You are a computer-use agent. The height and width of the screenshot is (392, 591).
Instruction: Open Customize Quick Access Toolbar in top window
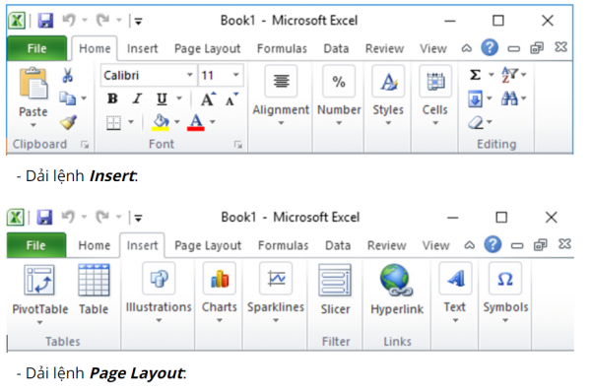pos(138,22)
